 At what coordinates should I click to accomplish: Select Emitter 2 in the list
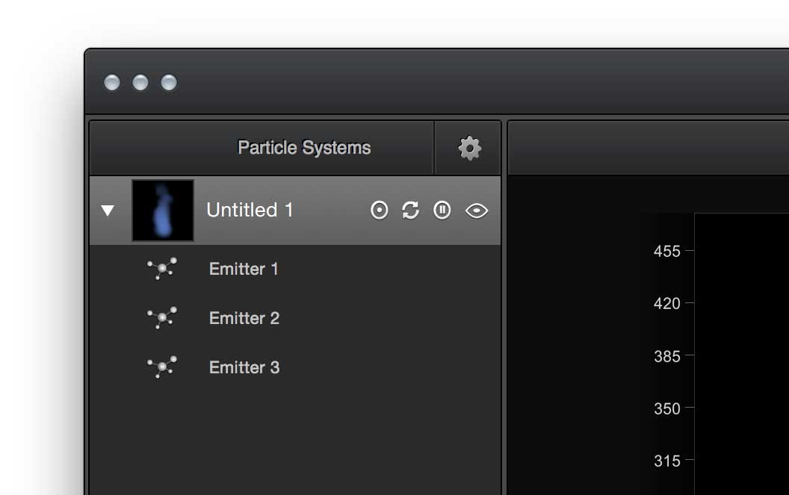(295, 318)
